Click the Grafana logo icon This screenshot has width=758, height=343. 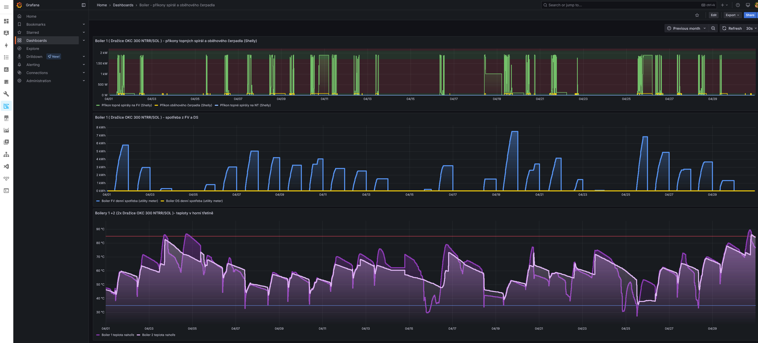click(x=19, y=5)
